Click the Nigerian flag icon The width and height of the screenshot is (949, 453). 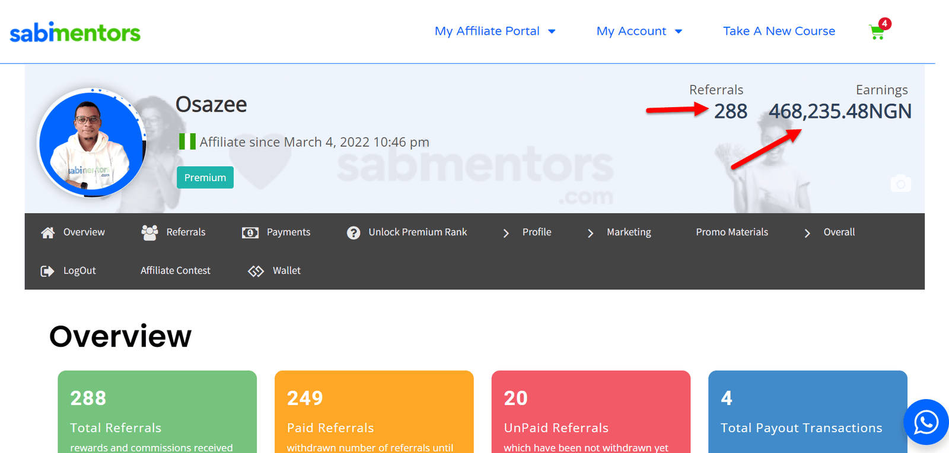(187, 142)
